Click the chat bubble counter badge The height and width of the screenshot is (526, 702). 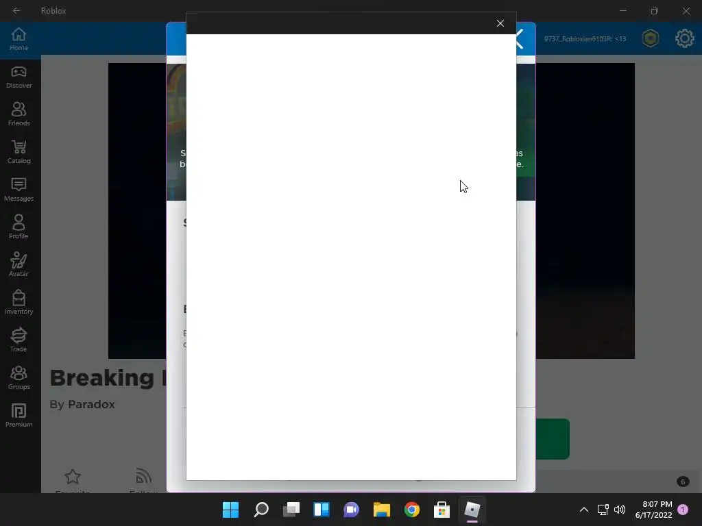683,481
